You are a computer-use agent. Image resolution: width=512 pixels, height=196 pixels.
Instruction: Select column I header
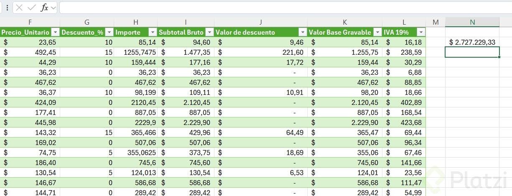point(186,22)
